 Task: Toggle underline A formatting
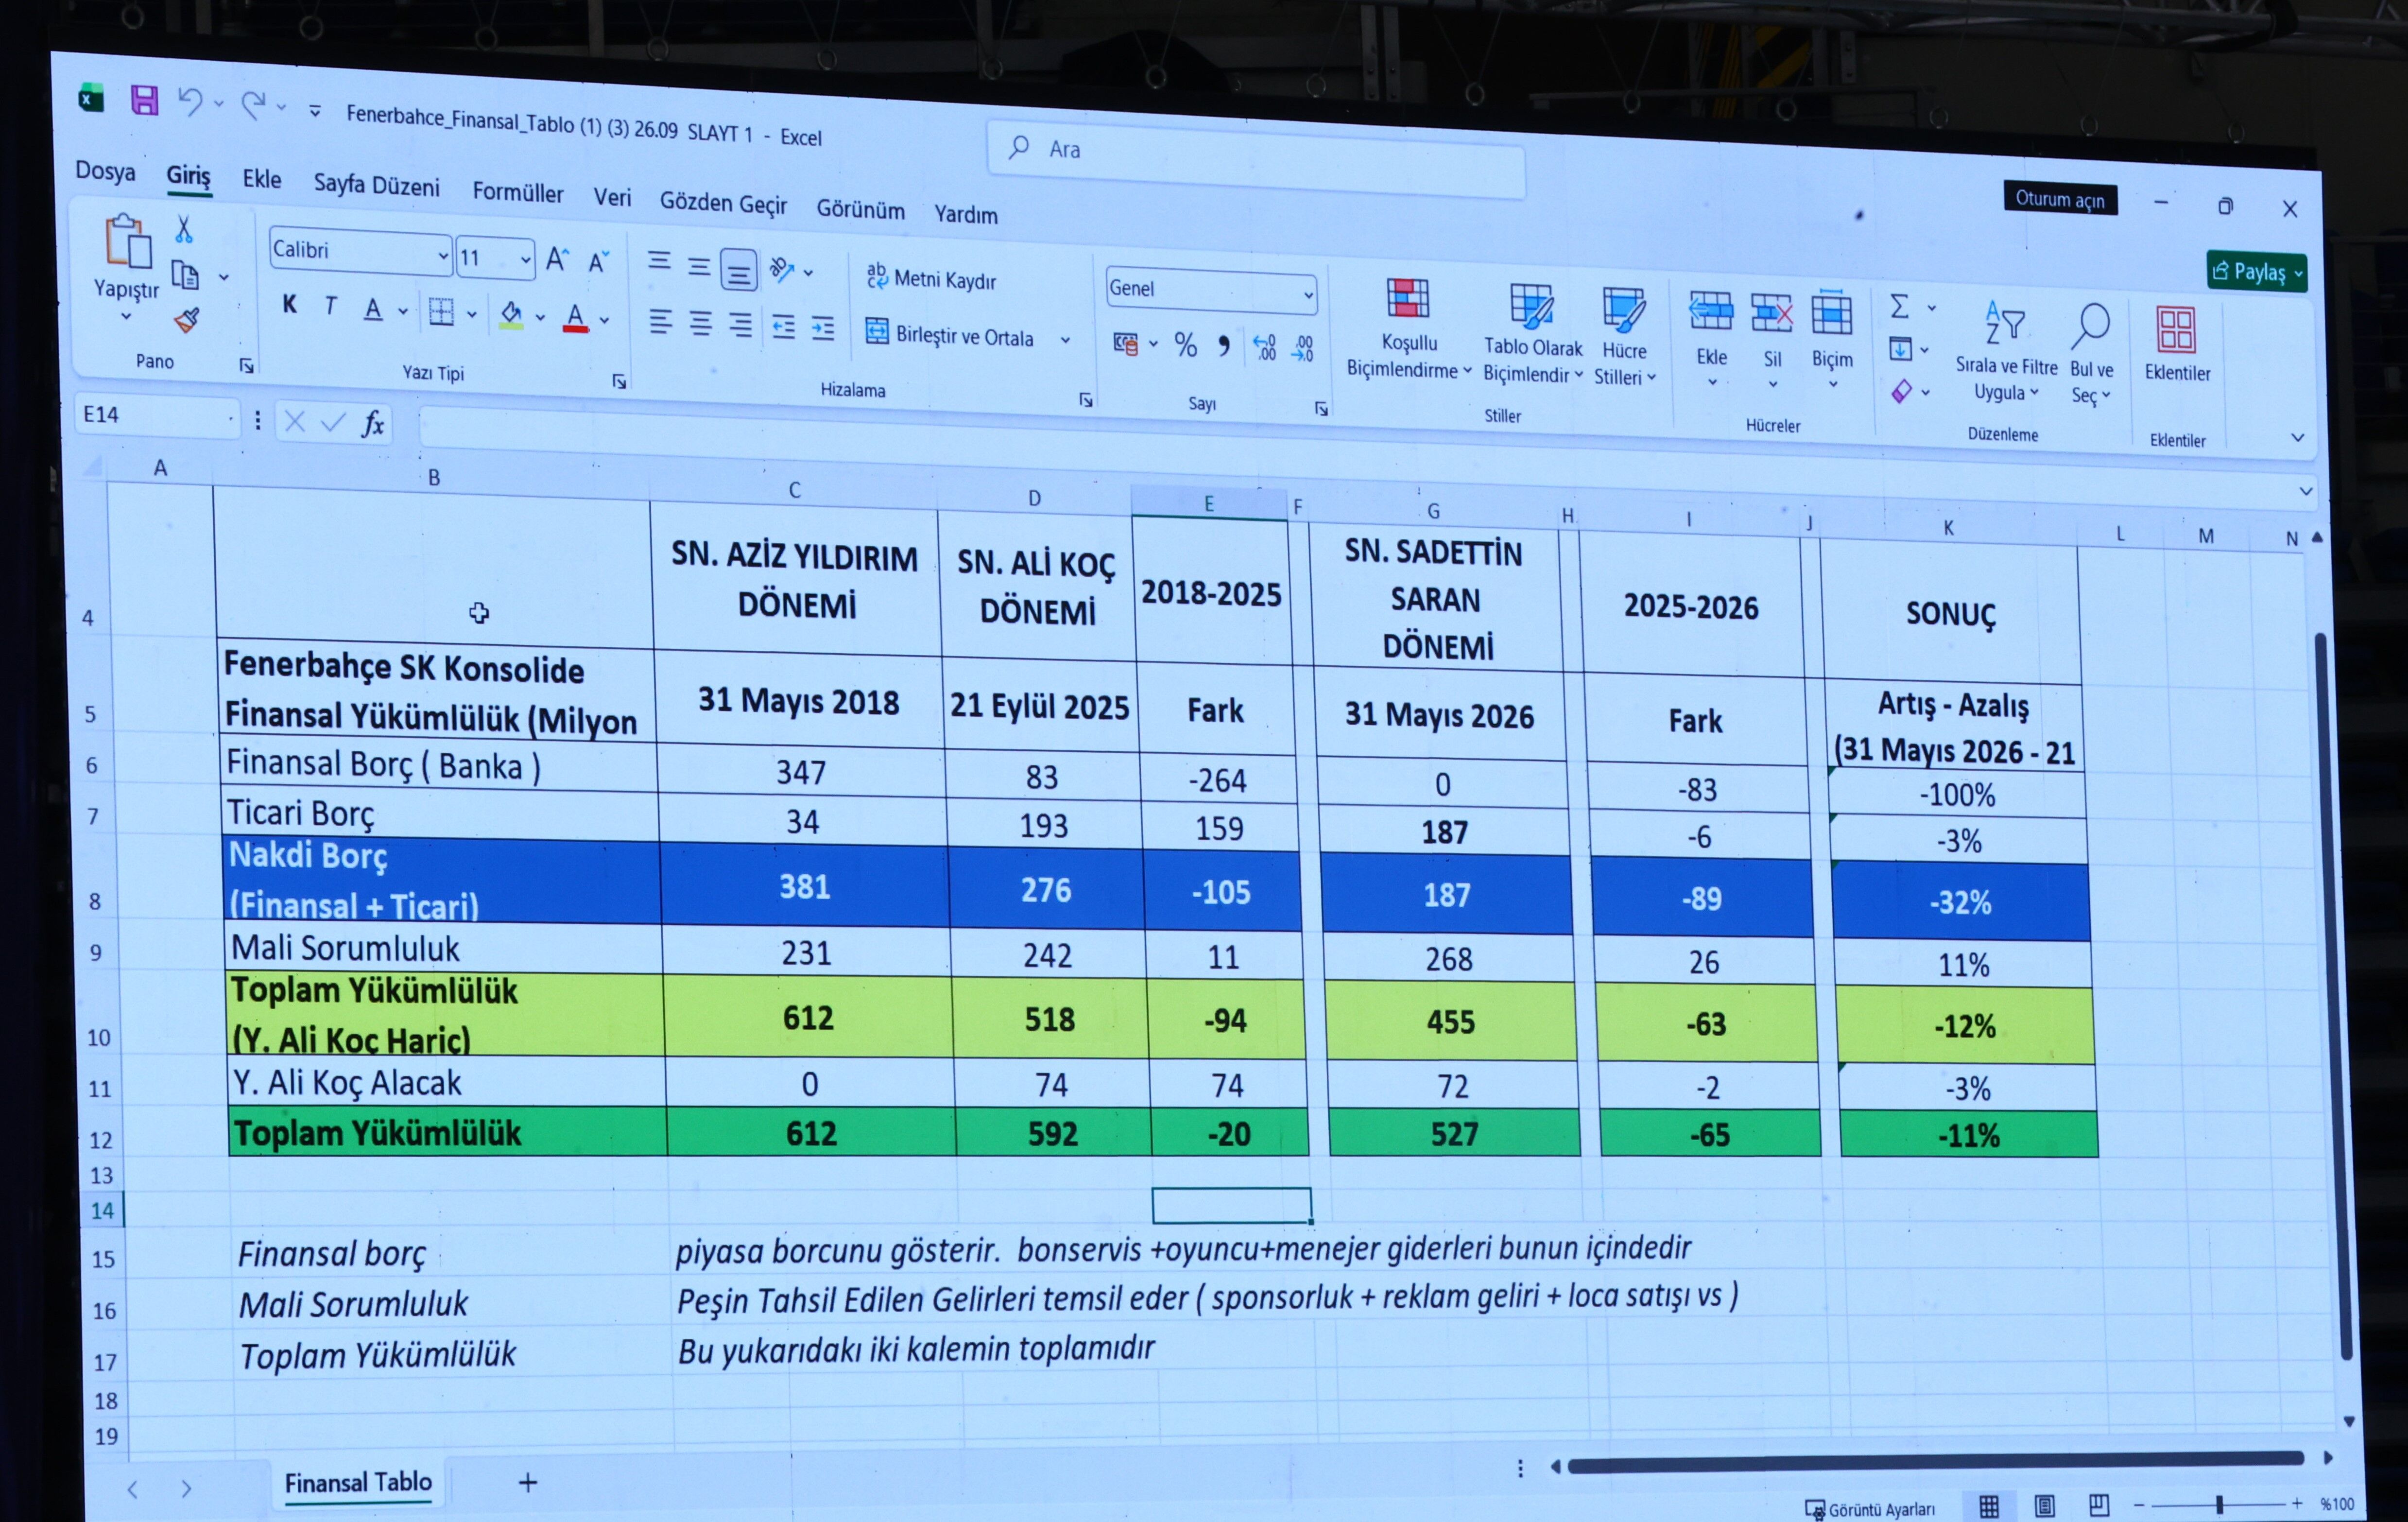pyautogui.click(x=373, y=309)
